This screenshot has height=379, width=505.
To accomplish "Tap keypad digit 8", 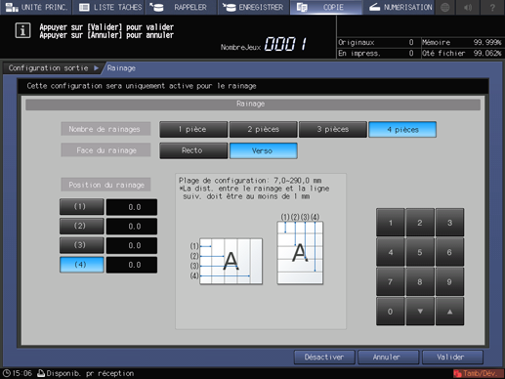I will point(420,282).
